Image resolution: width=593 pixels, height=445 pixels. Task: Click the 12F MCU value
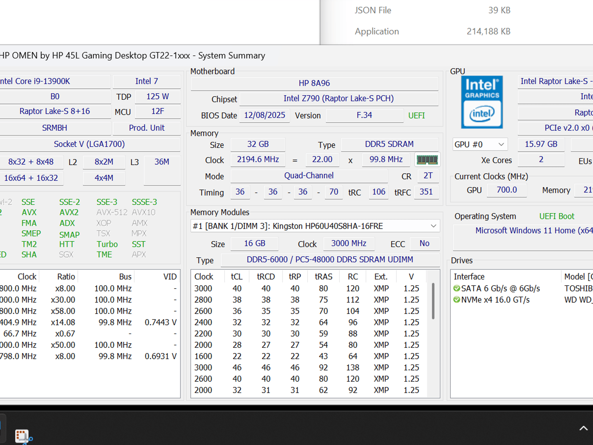pos(158,112)
